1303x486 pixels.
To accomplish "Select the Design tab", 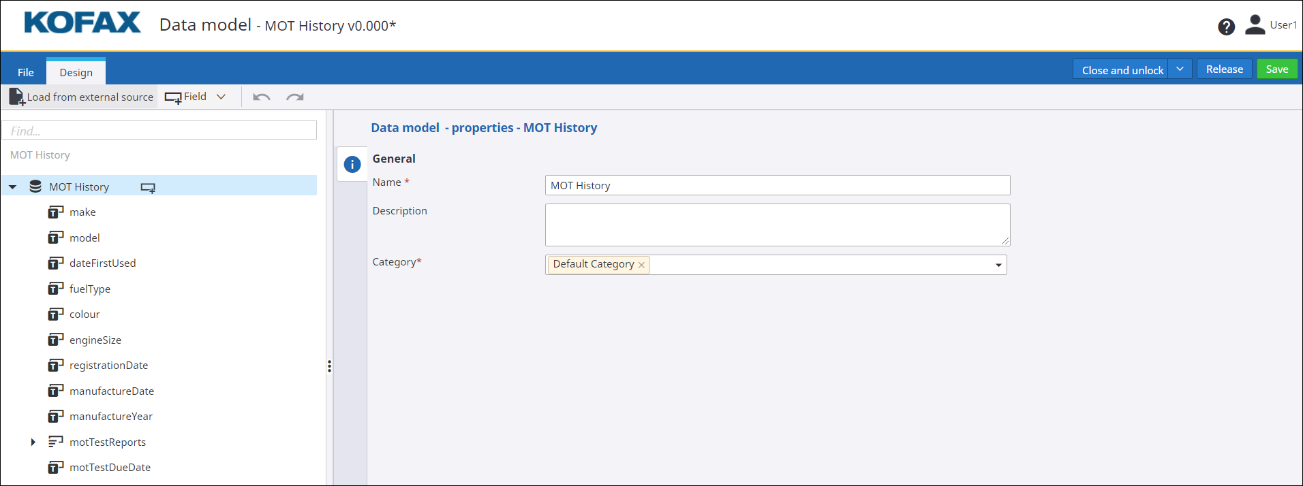I will [x=76, y=72].
